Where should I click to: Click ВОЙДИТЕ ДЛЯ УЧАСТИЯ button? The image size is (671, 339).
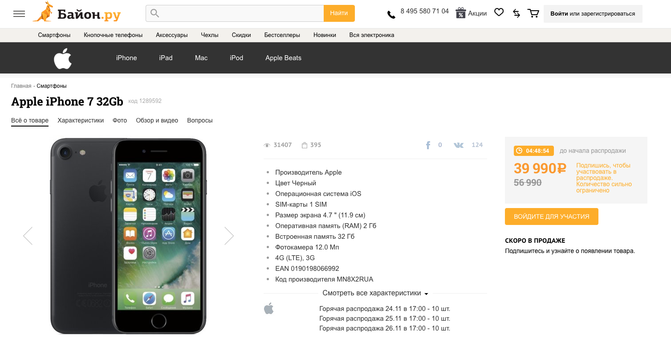click(551, 216)
